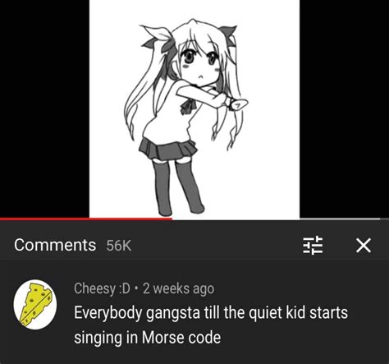Open the Cheesy :D channel name
The height and width of the screenshot is (364, 389).
(x=102, y=288)
